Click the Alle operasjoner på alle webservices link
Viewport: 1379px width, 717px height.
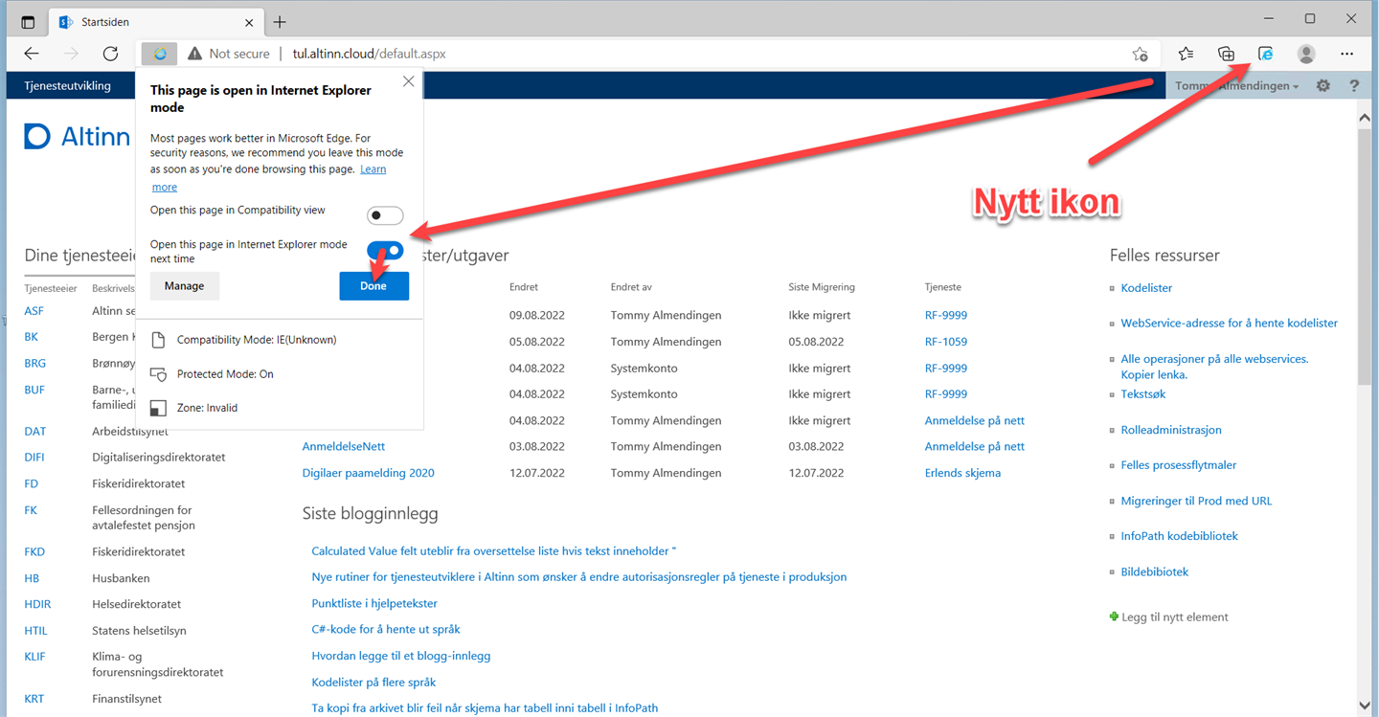(1214, 367)
